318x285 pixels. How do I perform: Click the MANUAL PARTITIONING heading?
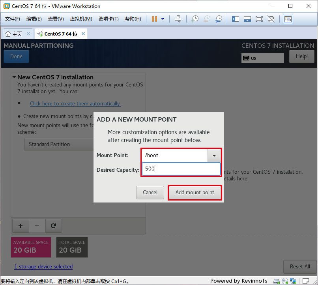(39, 46)
